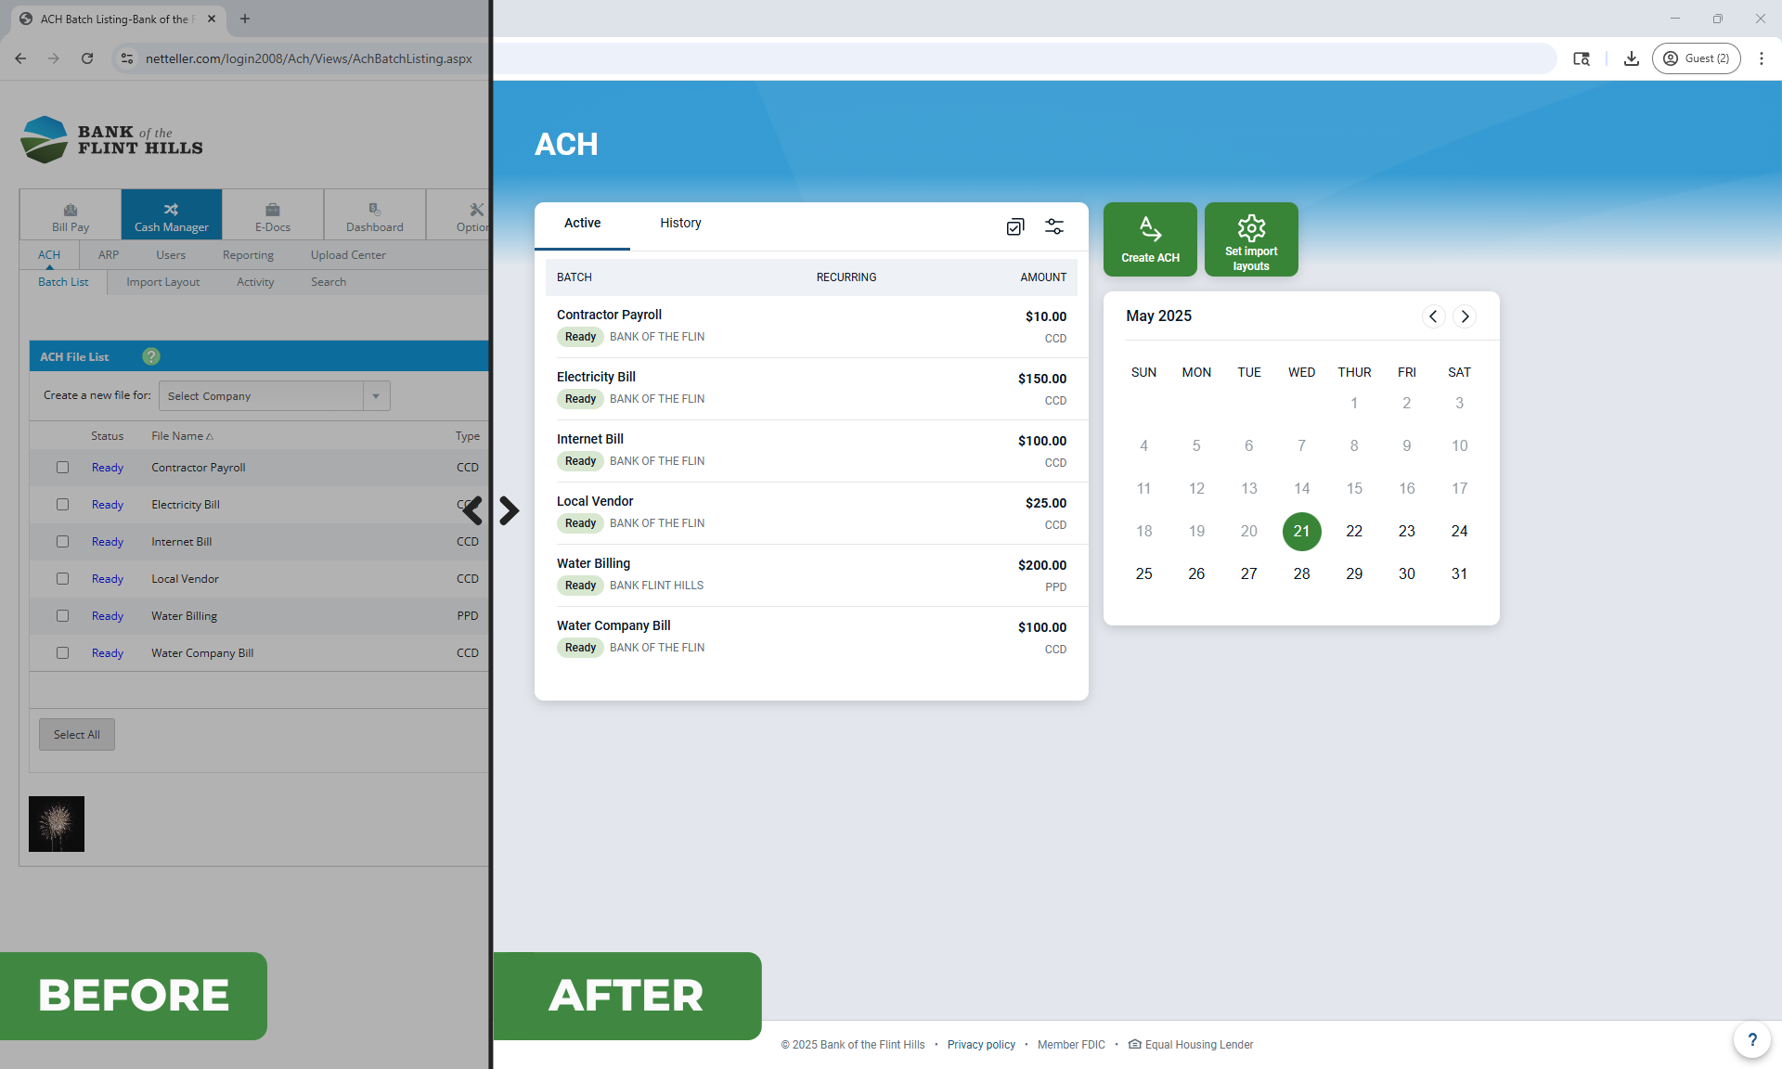
Task: Open the batch filter sliders icon
Action: (1054, 227)
